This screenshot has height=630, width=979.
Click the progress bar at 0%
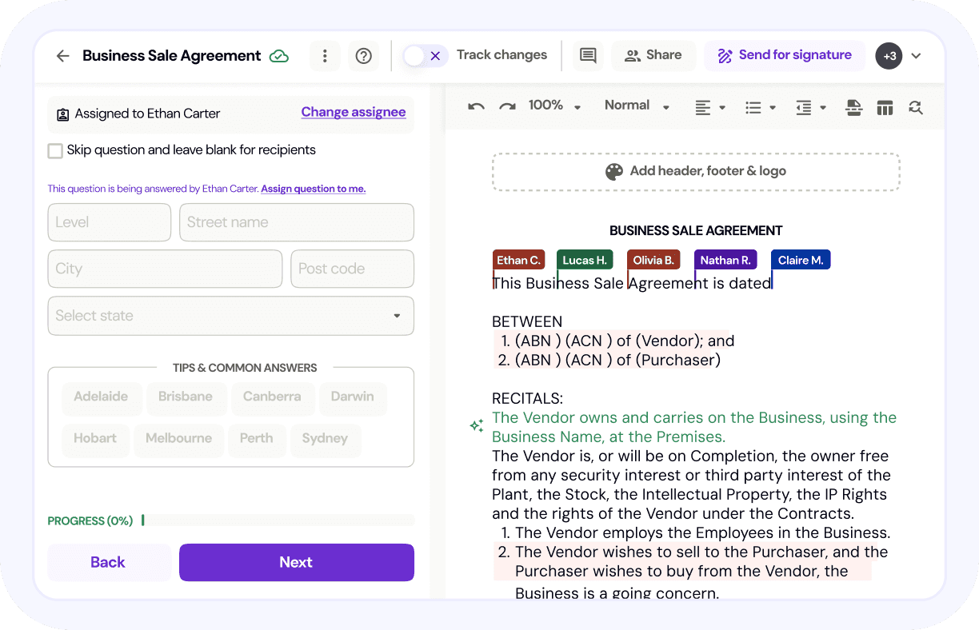coord(278,520)
